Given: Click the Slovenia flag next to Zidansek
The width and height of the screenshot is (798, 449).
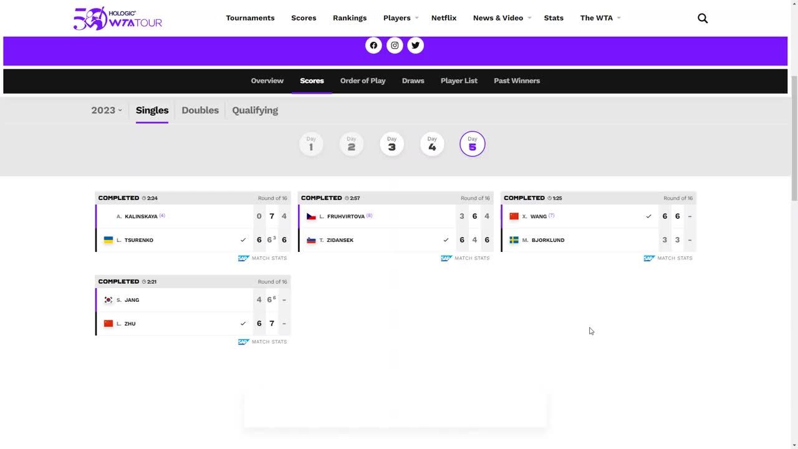Looking at the screenshot, I should [x=311, y=240].
